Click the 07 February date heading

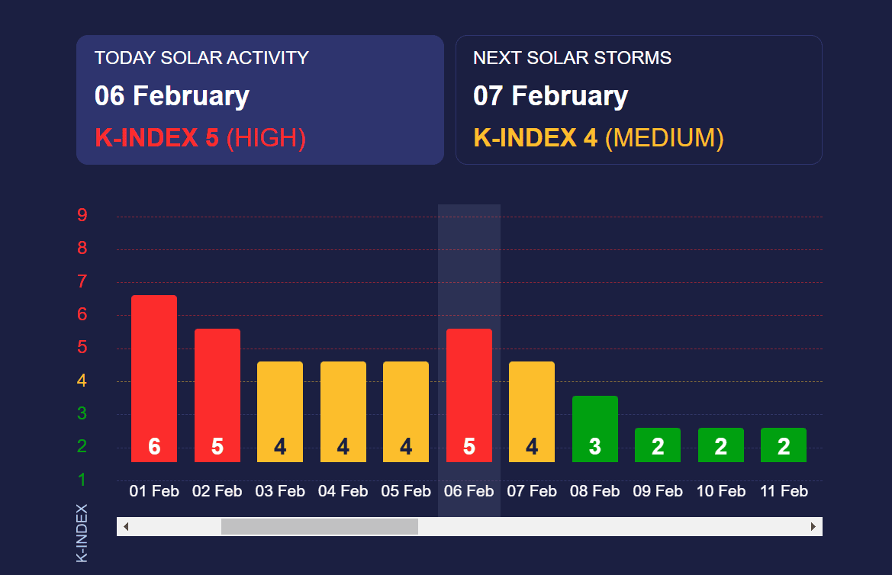550,96
